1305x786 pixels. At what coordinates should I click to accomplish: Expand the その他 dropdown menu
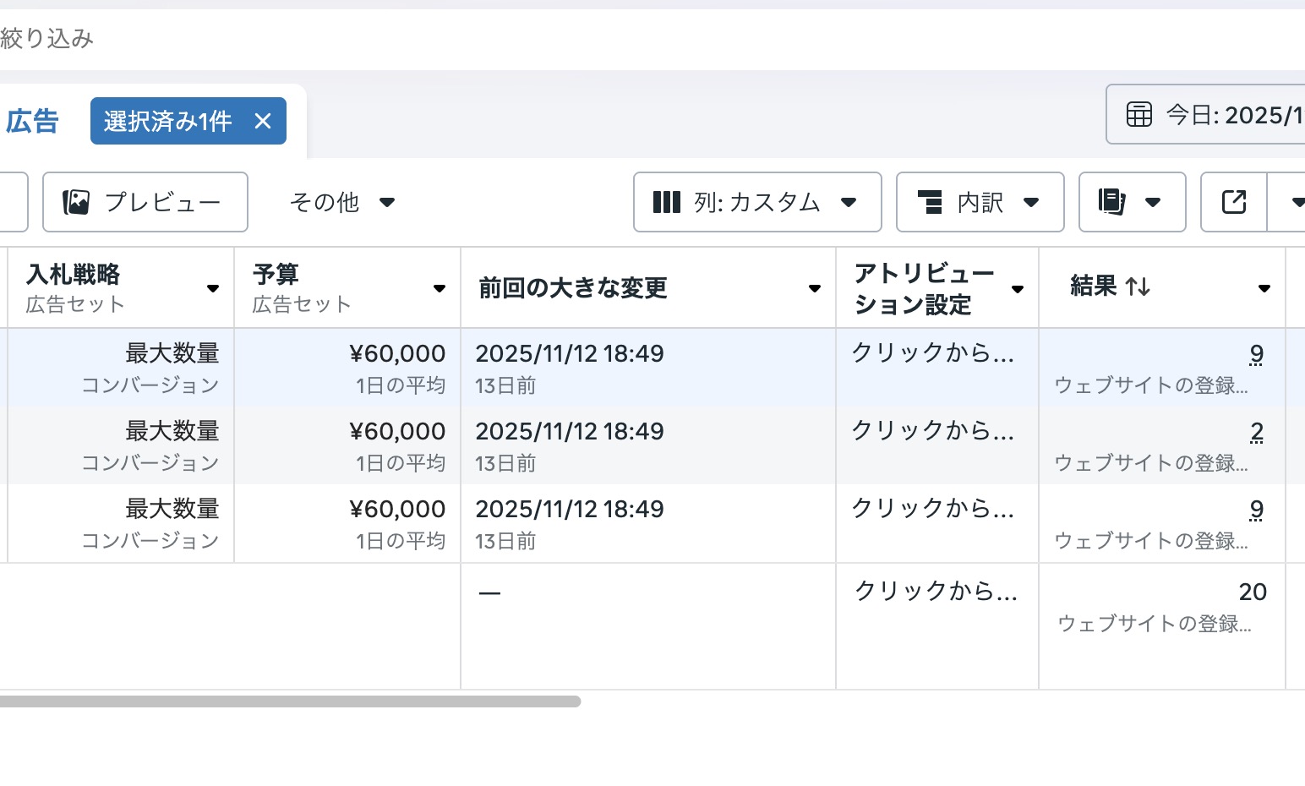[x=341, y=202]
